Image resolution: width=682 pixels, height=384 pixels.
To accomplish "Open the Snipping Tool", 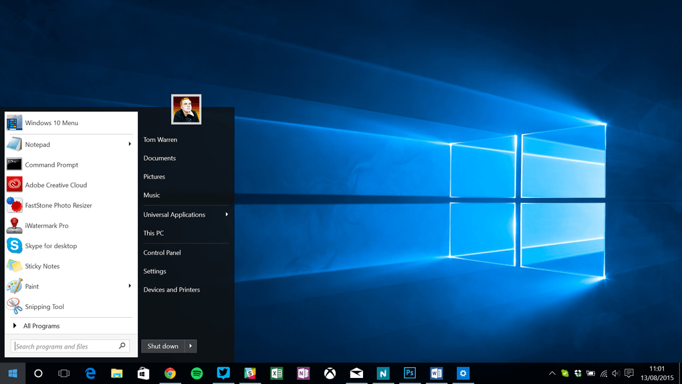I will [44, 307].
